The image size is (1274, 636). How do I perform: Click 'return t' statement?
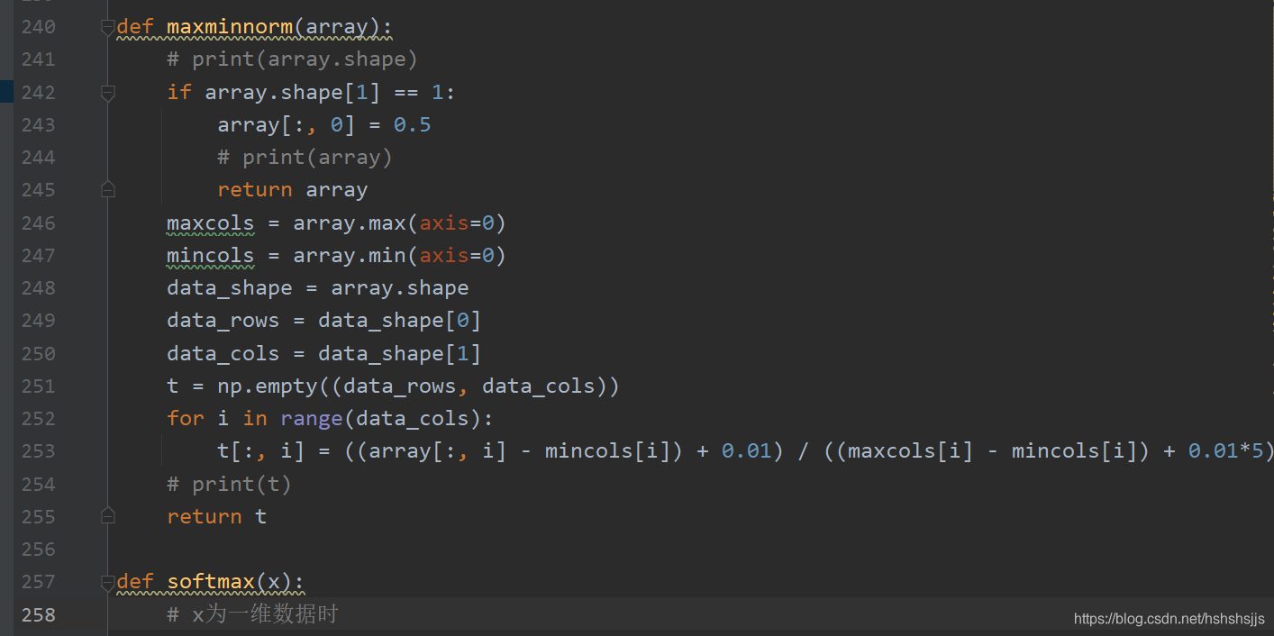(216, 517)
